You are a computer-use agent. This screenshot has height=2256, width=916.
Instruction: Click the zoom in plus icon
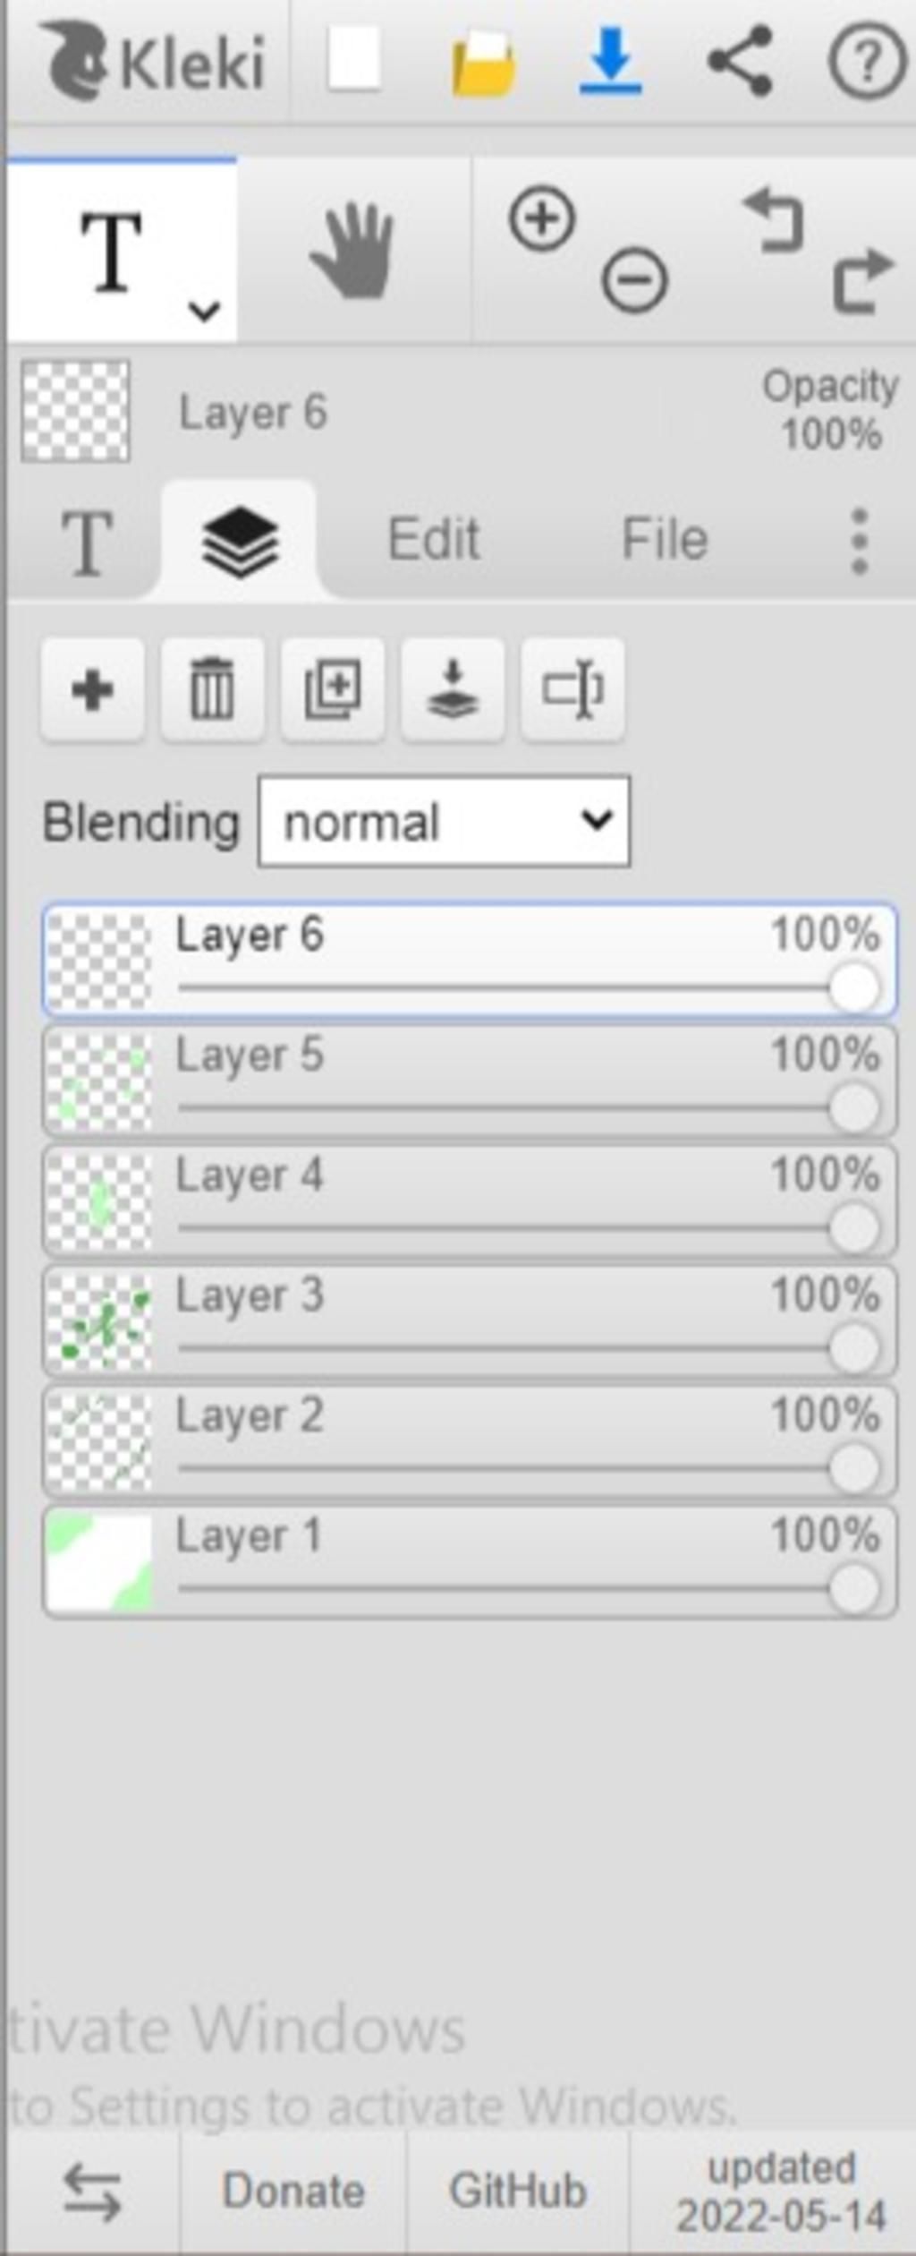tap(542, 219)
